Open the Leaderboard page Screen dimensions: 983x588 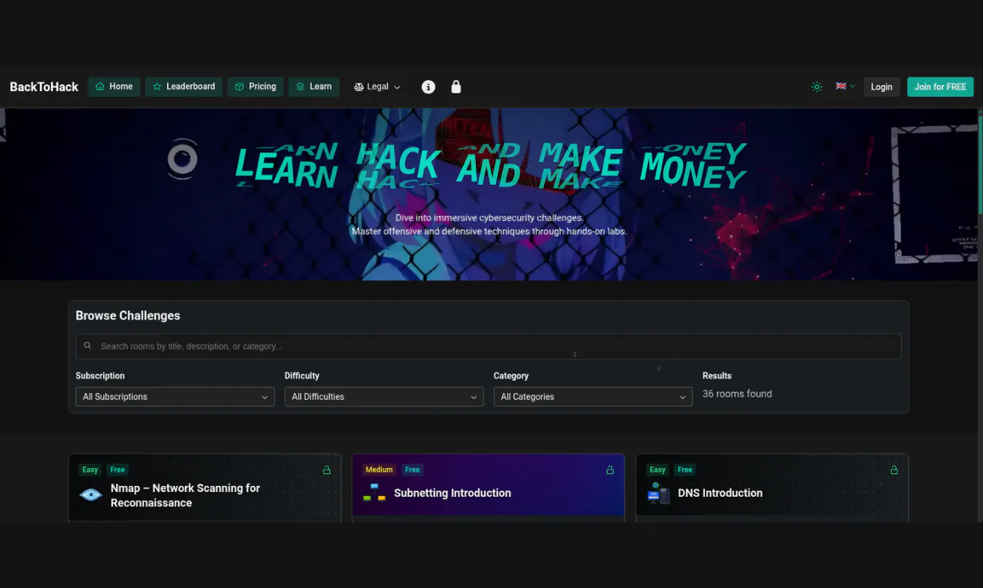(184, 87)
